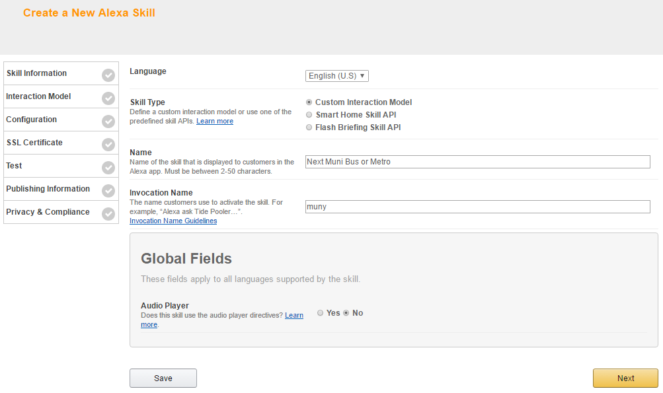Go to the Privacy & Compliance tab
This screenshot has width=663, height=393.
click(x=61, y=212)
